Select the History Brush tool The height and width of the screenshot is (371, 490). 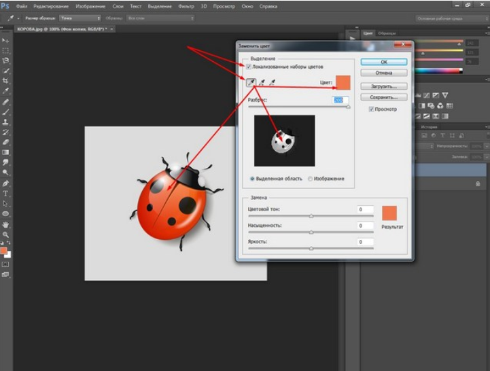pos(5,132)
